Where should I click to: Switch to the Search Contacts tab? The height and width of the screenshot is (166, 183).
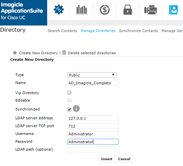62,31
